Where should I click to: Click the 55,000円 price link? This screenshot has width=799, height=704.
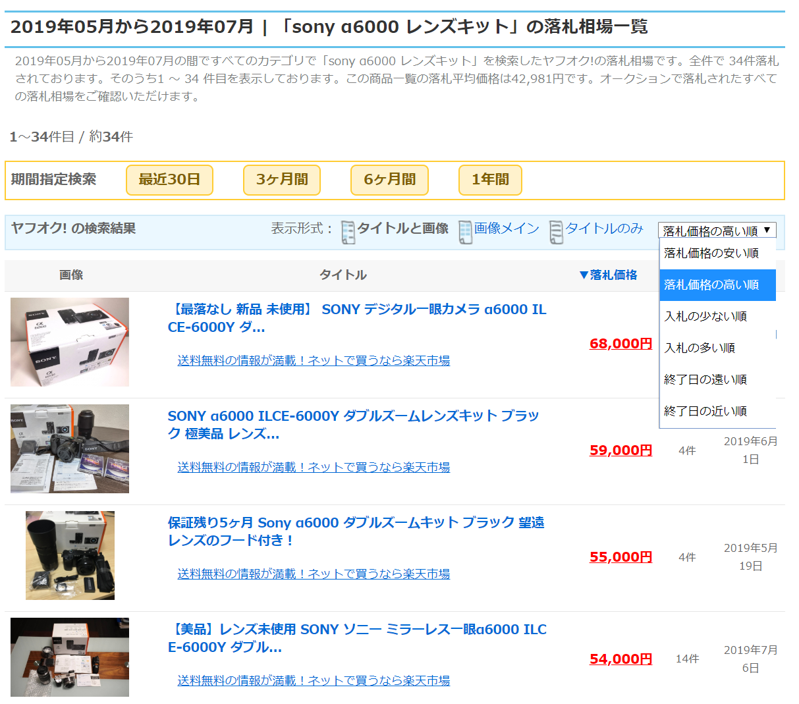[620, 557]
